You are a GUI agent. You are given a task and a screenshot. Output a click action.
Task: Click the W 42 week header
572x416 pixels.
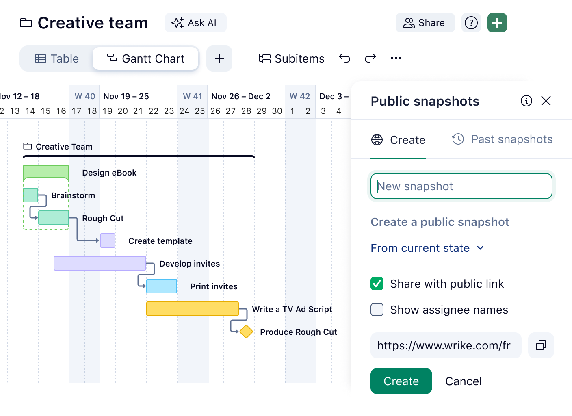[x=300, y=96]
